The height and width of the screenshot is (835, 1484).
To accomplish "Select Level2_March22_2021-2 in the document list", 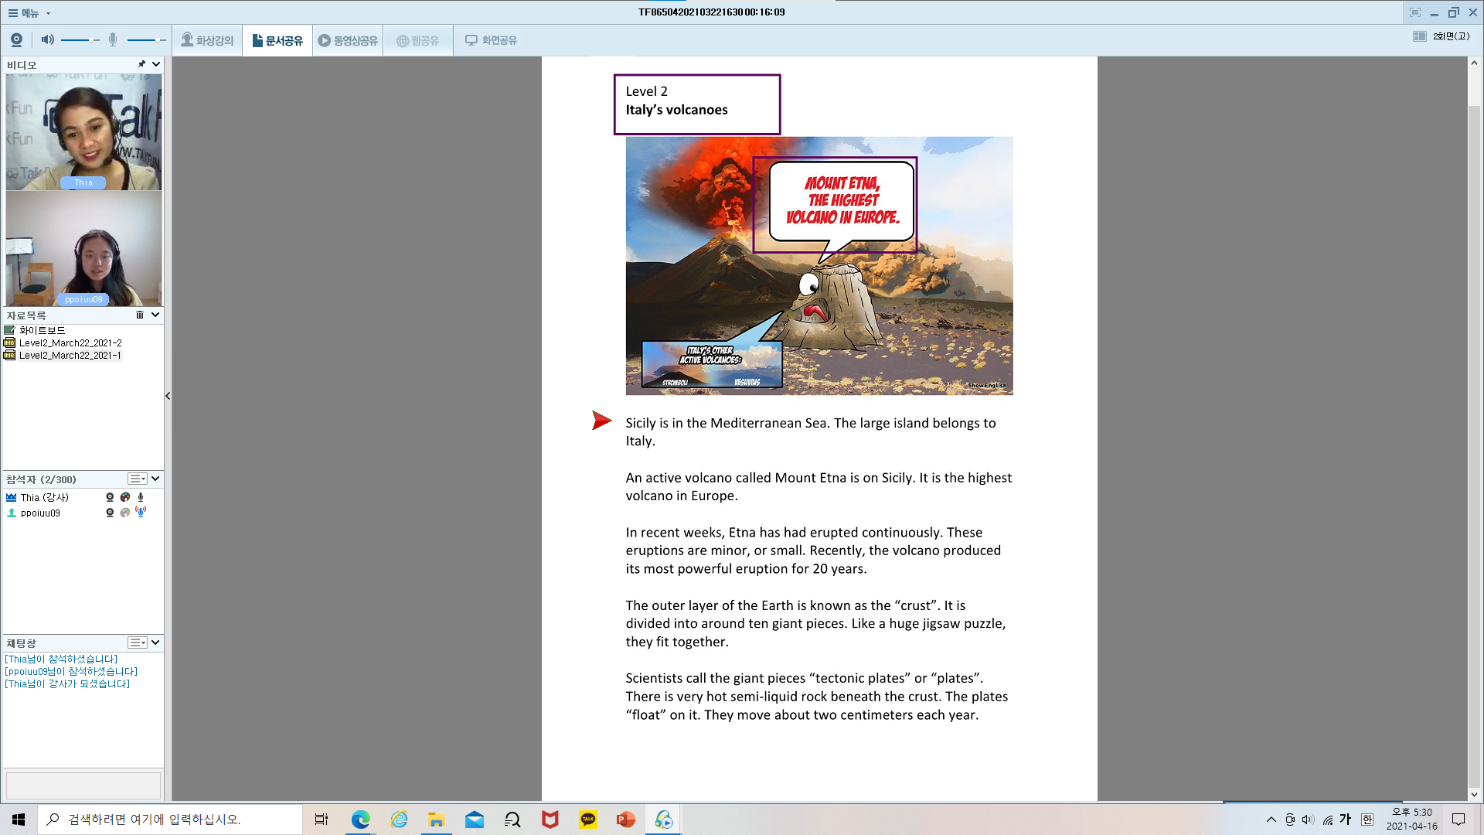I will [70, 343].
